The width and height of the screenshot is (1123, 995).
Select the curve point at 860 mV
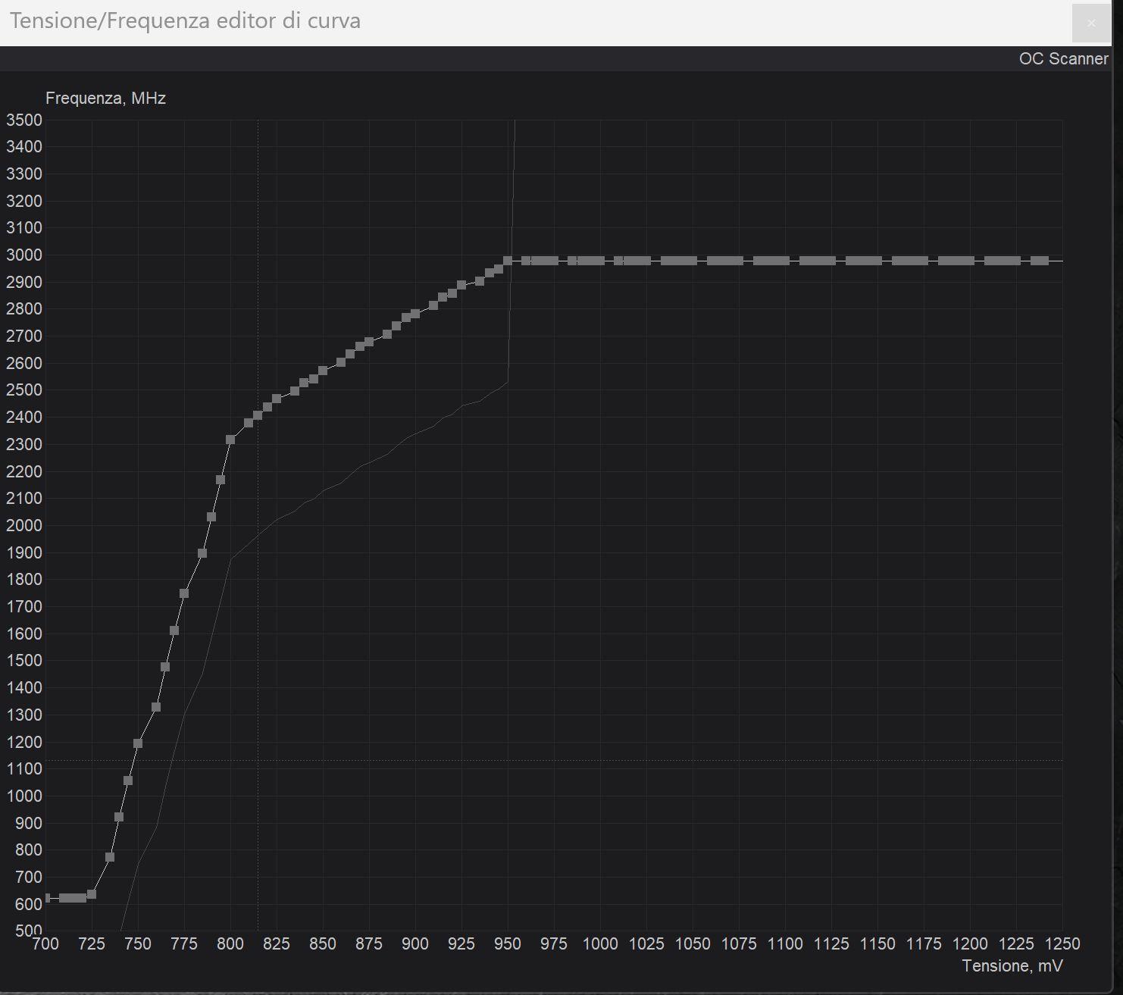coord(341,362)
